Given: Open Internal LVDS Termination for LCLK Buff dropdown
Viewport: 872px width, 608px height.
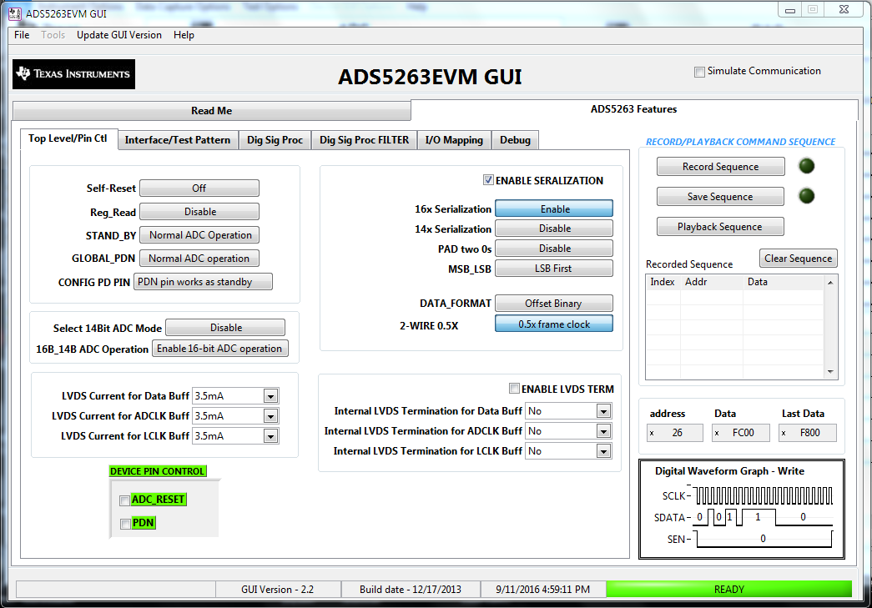Looking at the screenshot, I should click(603, 451).
